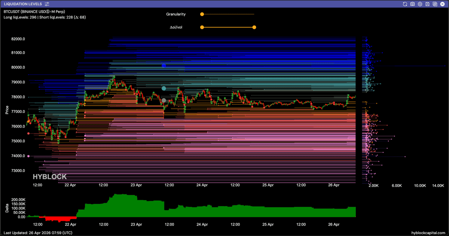
Task: Close the Liquidation Levels panel
Action: pyautogui.click(x=443, y=4)
